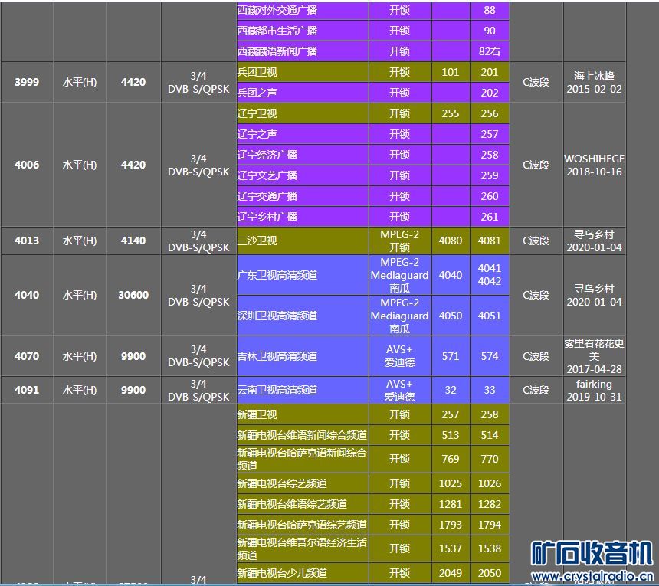Click channel 云南卫视高清频道
This screenshot has height=586, width=659.
click(303, 390)
